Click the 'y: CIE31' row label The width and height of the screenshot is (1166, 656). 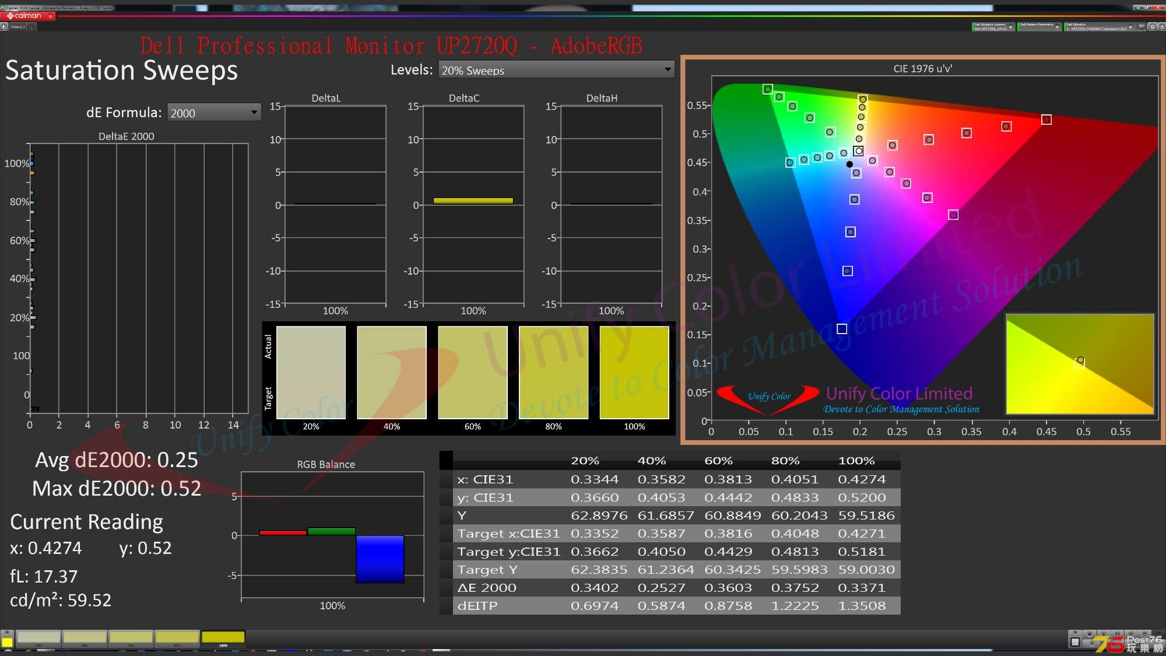[x=485, y=497]
